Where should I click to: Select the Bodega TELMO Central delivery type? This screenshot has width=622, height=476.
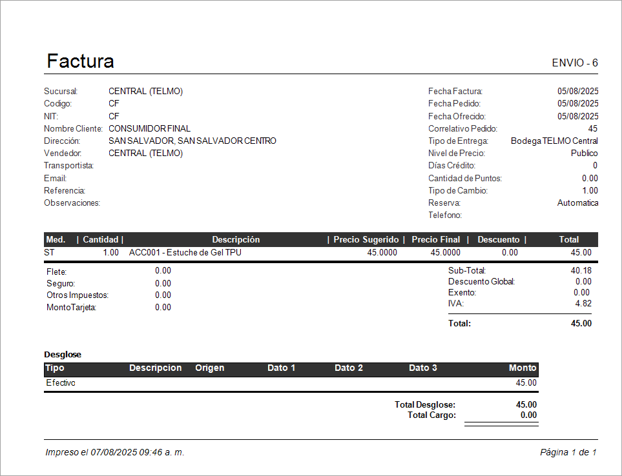tap(554, 141)
